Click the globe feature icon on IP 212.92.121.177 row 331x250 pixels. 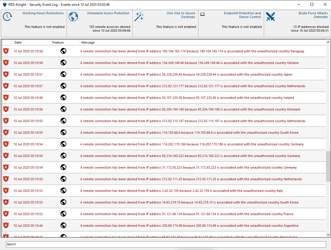[63, 86]
